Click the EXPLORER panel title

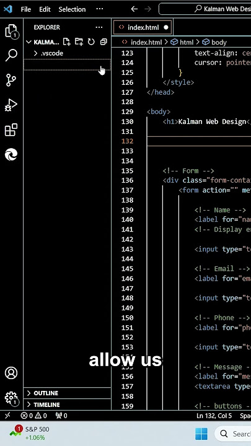46,27
